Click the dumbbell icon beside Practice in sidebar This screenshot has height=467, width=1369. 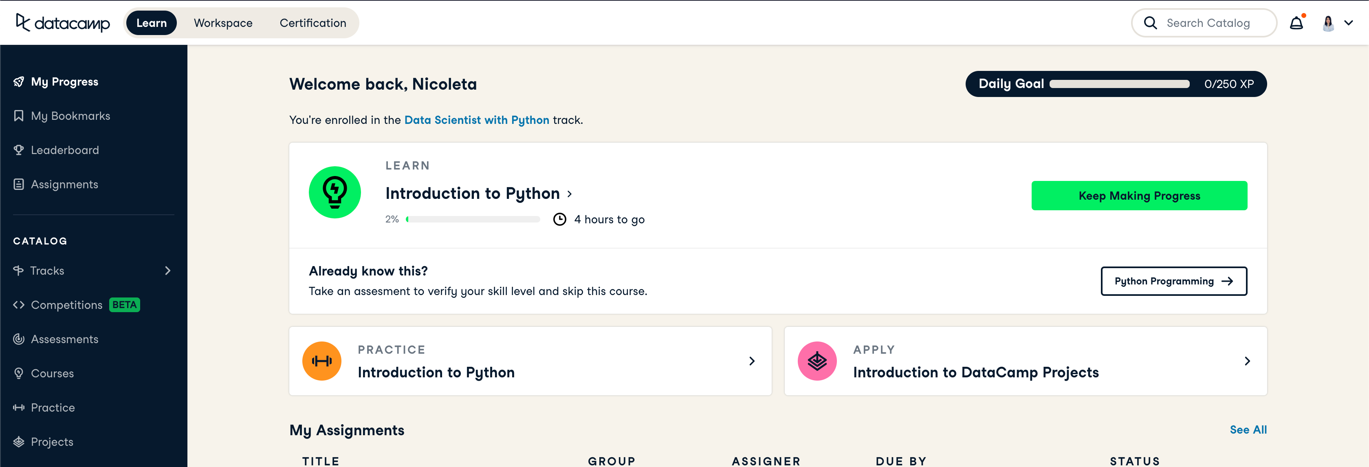coord(19,408)
